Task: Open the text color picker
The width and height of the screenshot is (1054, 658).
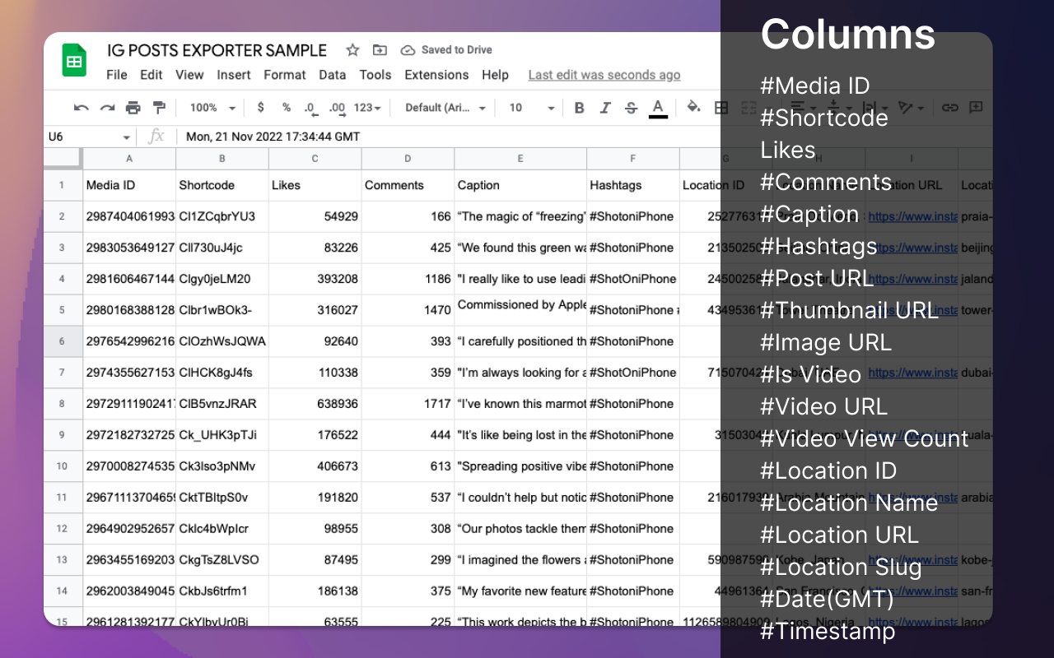Action: coord(657,108)
